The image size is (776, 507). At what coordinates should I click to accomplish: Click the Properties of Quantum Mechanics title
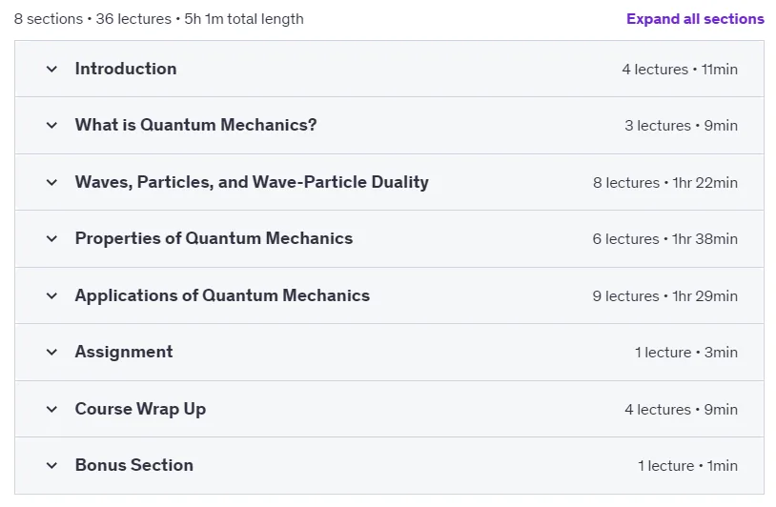[x=214, y=238]
